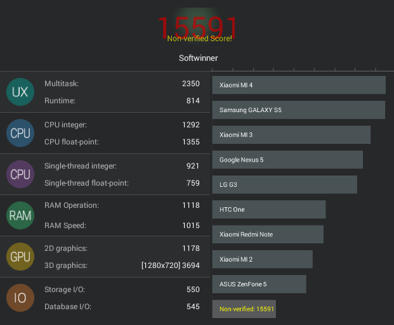Open the yellow GPU category icon
Screen dimensions: 394x325
point(20,257)
